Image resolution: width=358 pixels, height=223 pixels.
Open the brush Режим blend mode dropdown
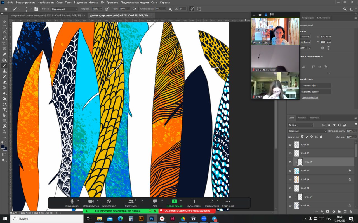coord(64,9)
